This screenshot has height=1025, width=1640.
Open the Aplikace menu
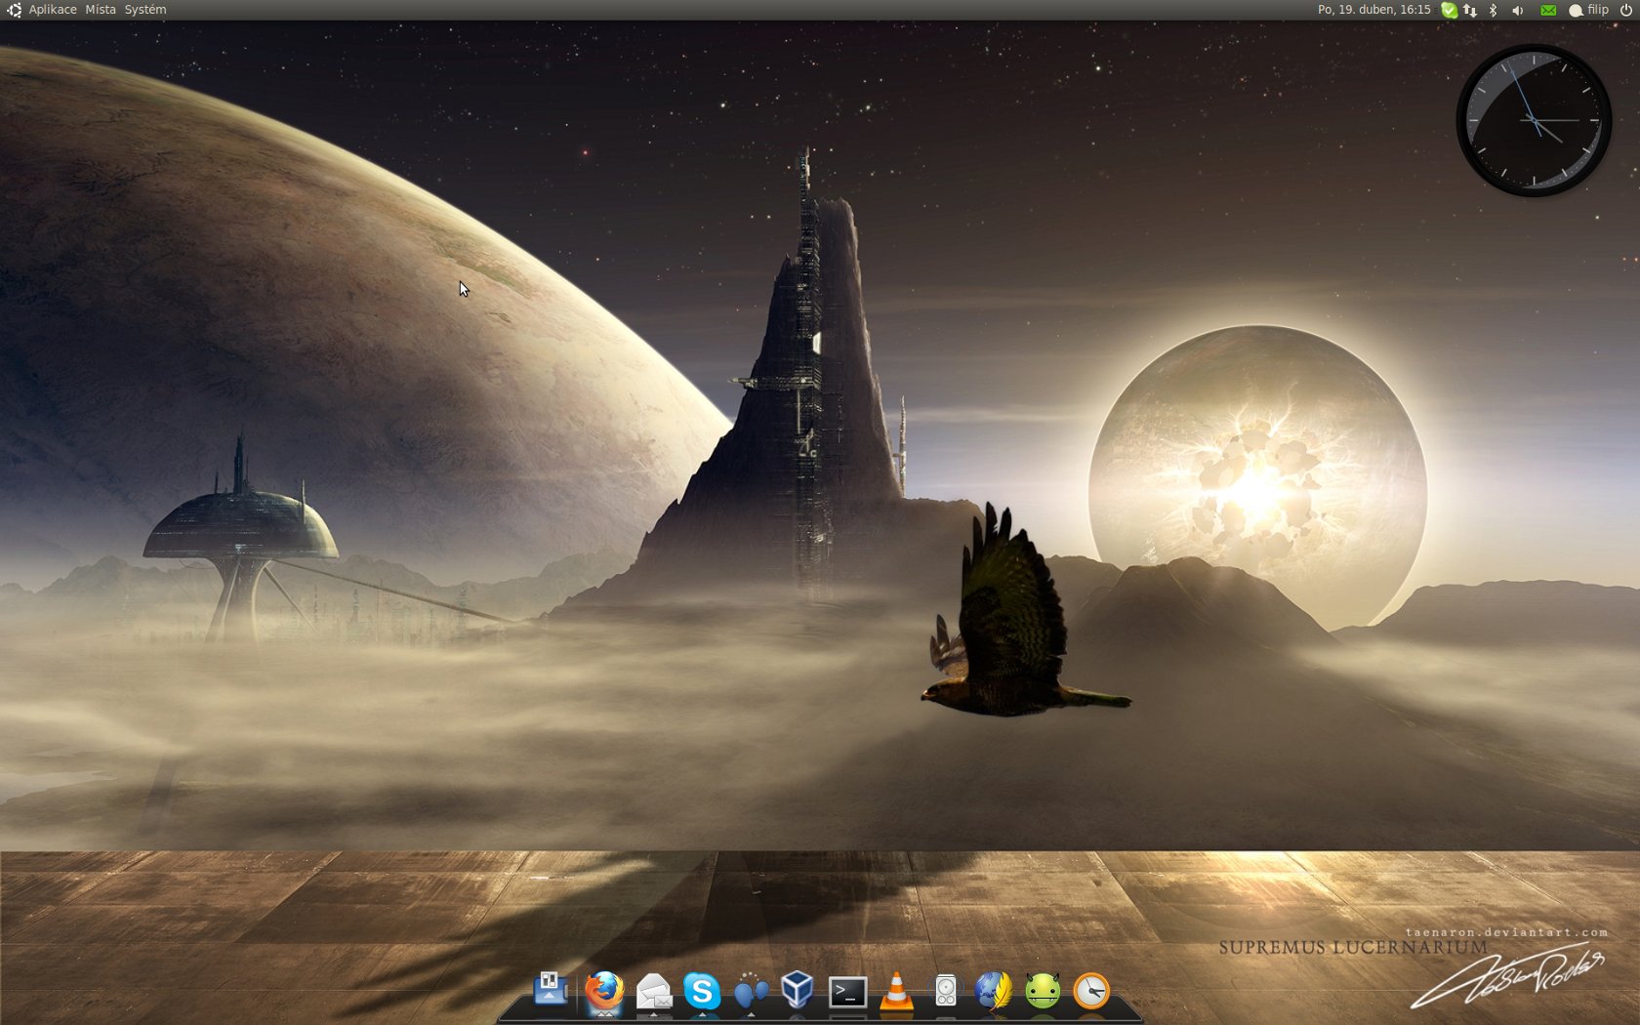pos(53,10)
